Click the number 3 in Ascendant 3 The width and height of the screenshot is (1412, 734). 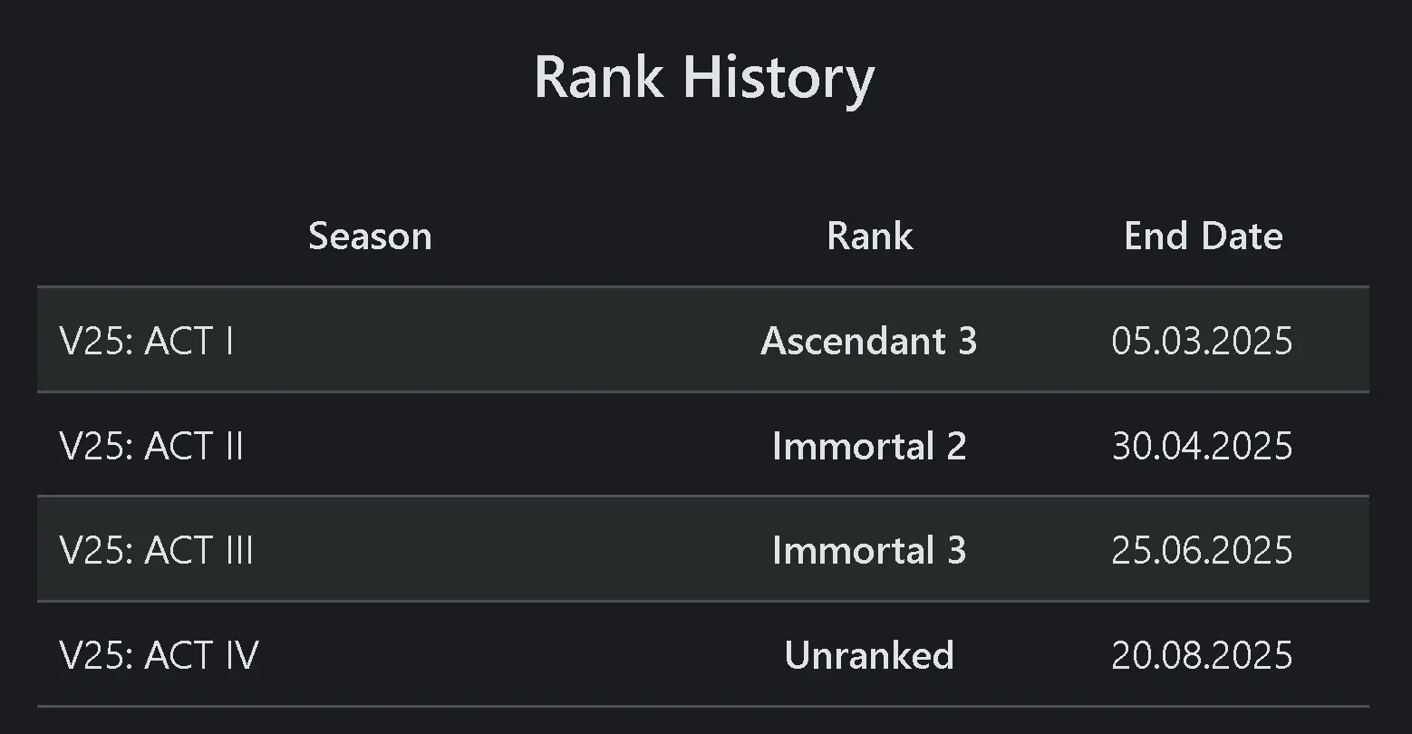967,342
